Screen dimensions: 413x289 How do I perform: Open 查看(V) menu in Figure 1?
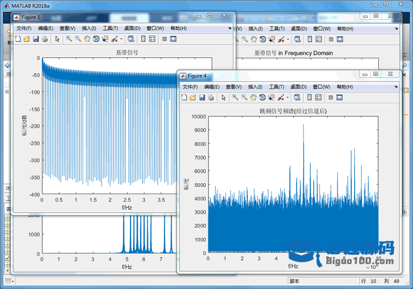(x=68, y=28)
